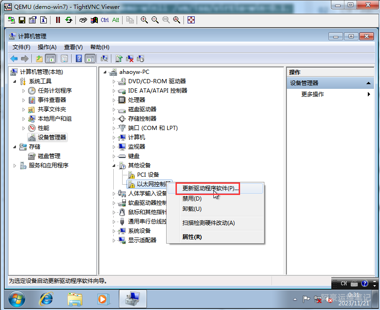
Task: Click the blue Help icon in the management toolbar
Action: (79, 58)
